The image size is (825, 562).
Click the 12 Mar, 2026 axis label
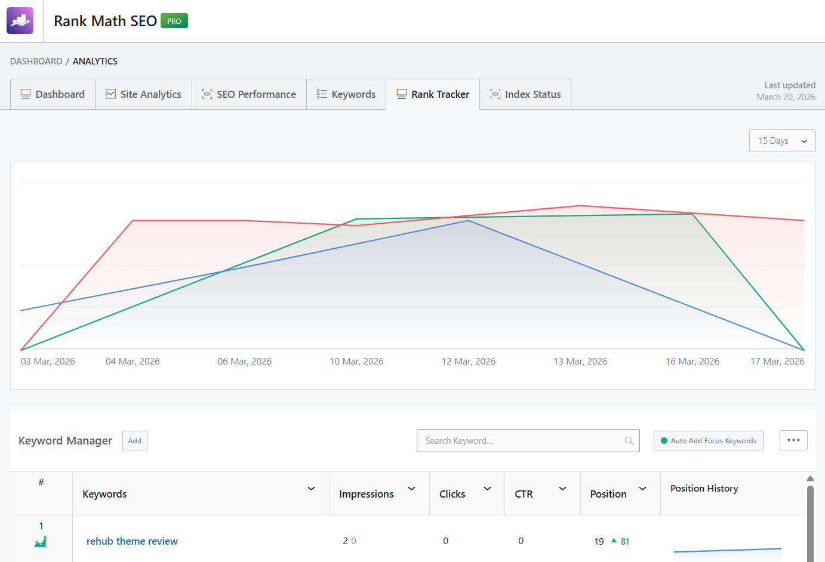[x=469, y=362]
